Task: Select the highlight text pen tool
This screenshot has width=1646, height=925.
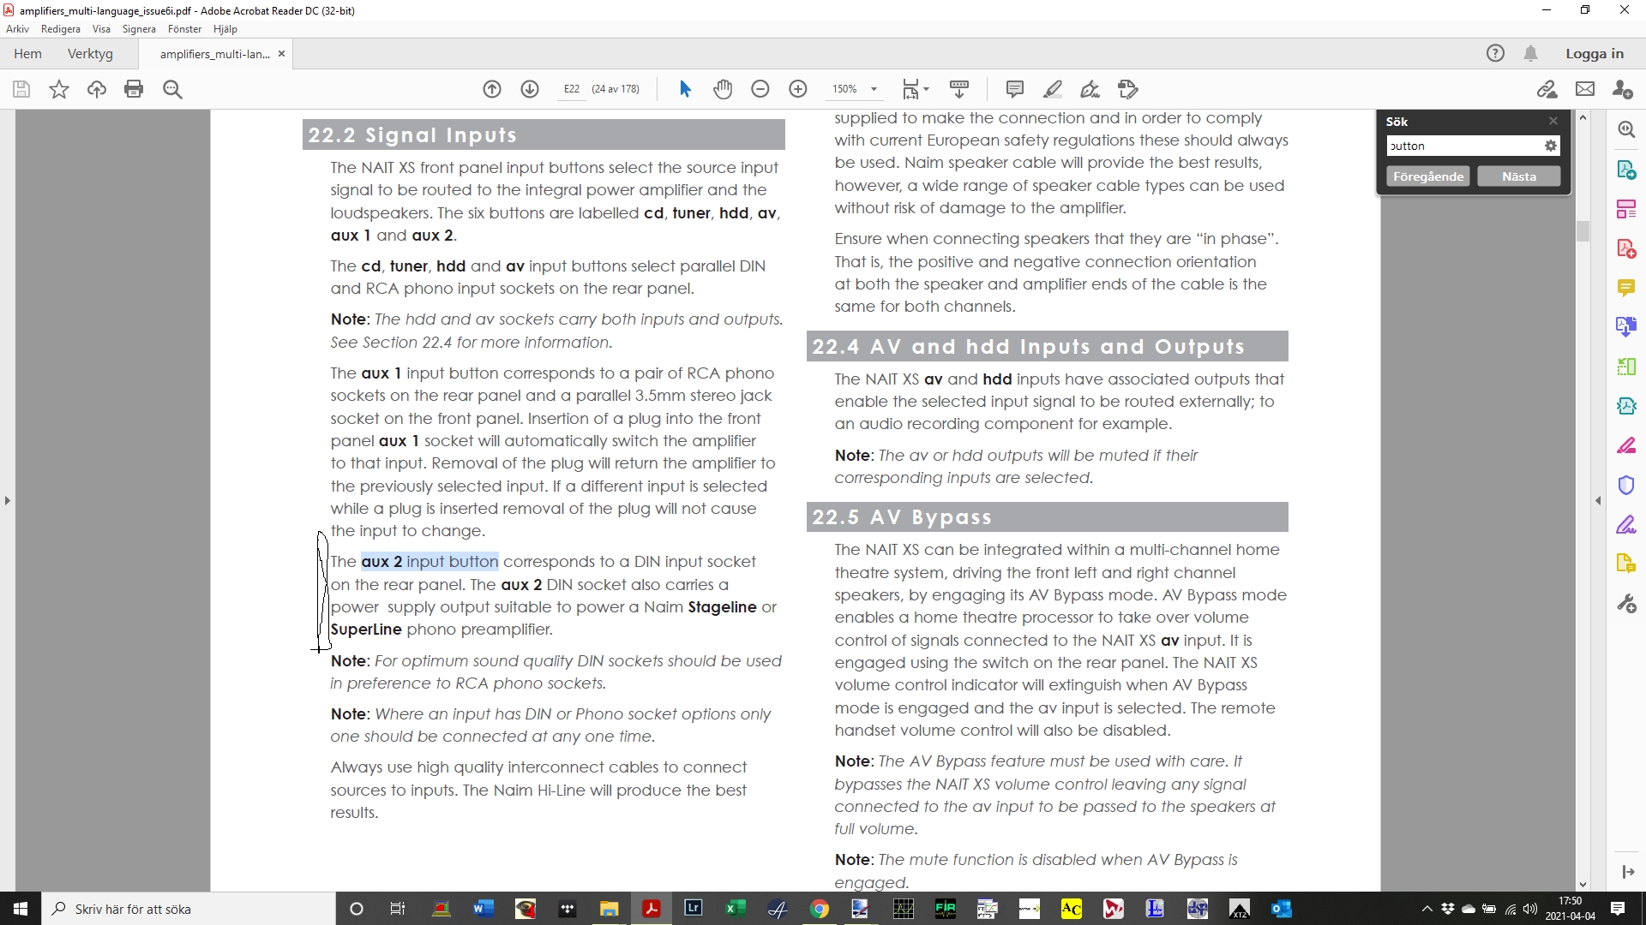Action: 1053,89
